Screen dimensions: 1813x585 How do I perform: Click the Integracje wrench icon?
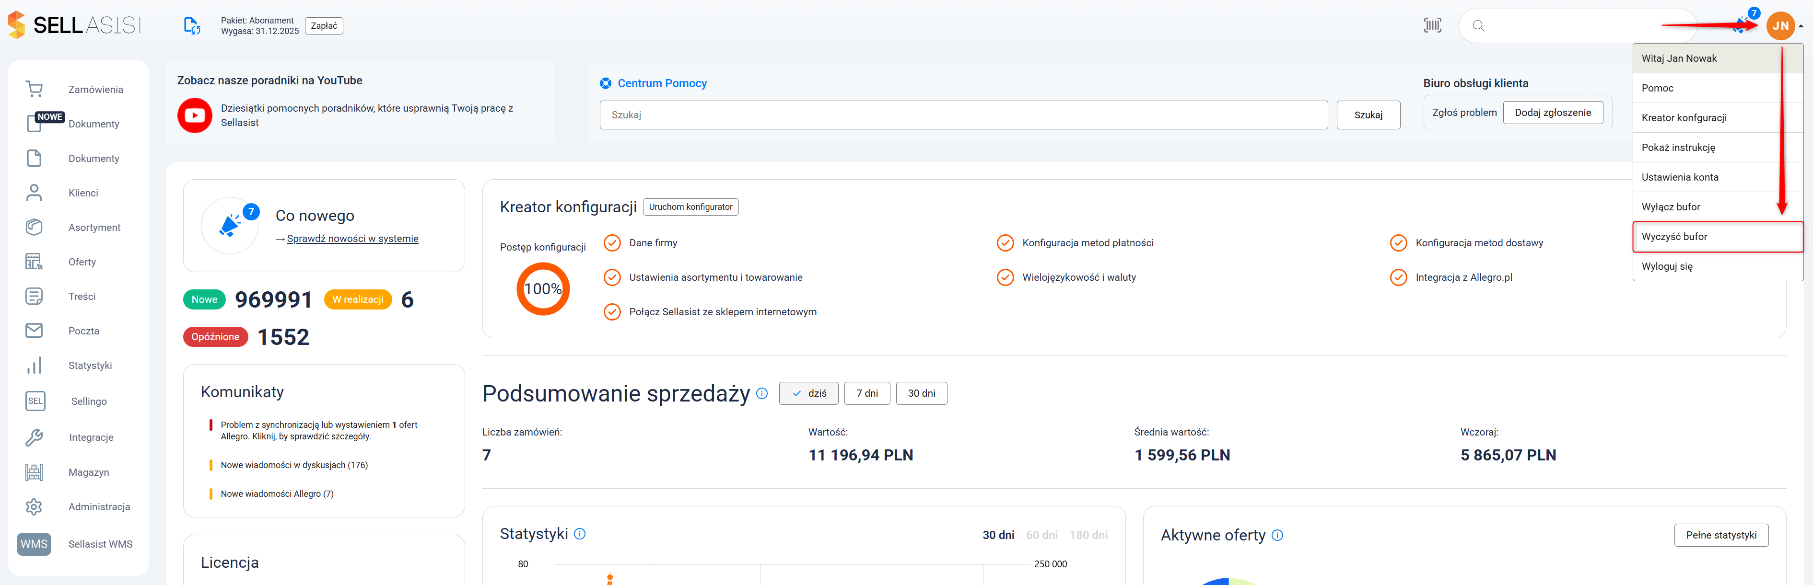click(34, 437)
